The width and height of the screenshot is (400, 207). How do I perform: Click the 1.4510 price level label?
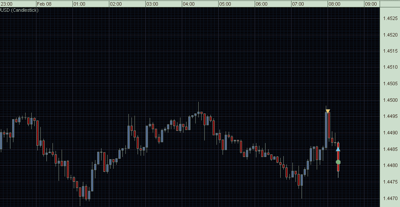[x=390, y=67]
